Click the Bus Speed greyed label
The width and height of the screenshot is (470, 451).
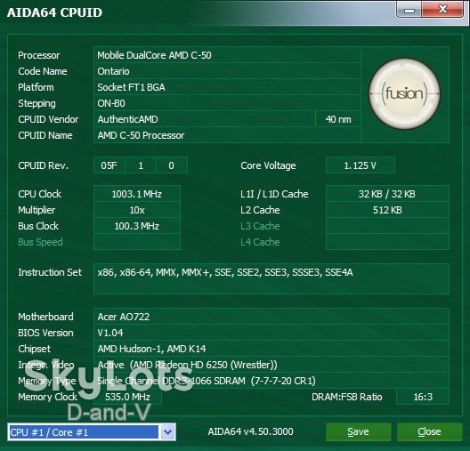(x=40, y=242)
